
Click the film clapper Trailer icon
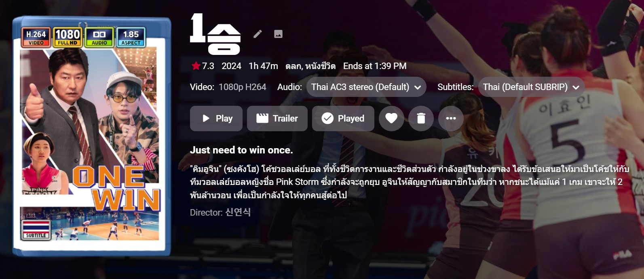pos(262,118)
